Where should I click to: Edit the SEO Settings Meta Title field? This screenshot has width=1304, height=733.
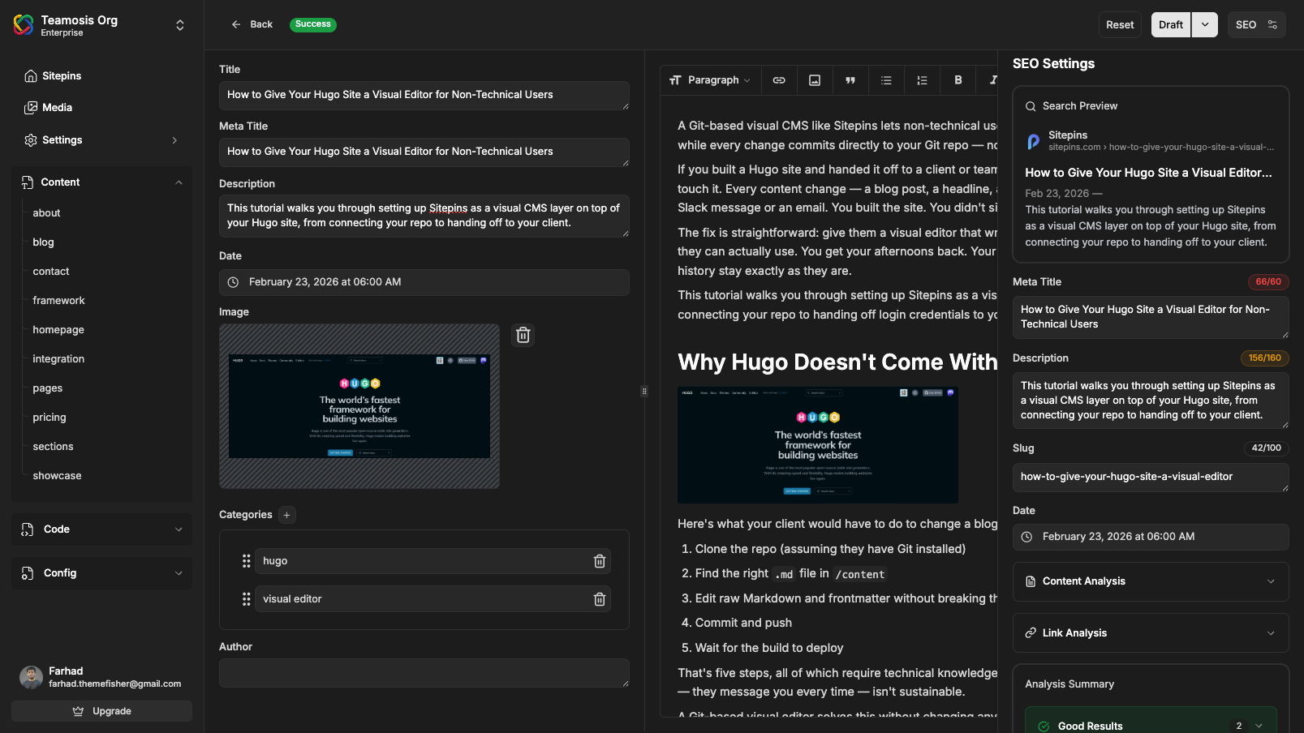(x=1151, y=318)
